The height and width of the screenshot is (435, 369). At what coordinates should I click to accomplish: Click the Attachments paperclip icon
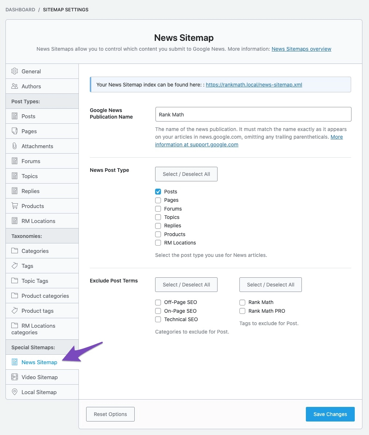(15, 146)
